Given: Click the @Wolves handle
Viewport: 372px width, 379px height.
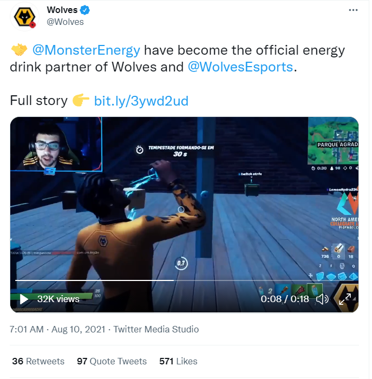Looking at the screenshot, I should 66,22.
